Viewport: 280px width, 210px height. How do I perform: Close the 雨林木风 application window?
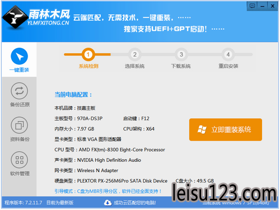(273, 6)
